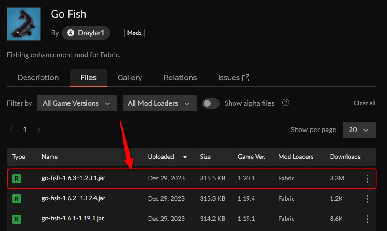Click the help icon beside Show alpha files
Image resolution: width=387 pixels, height=231 pixels.
(286, 103)
